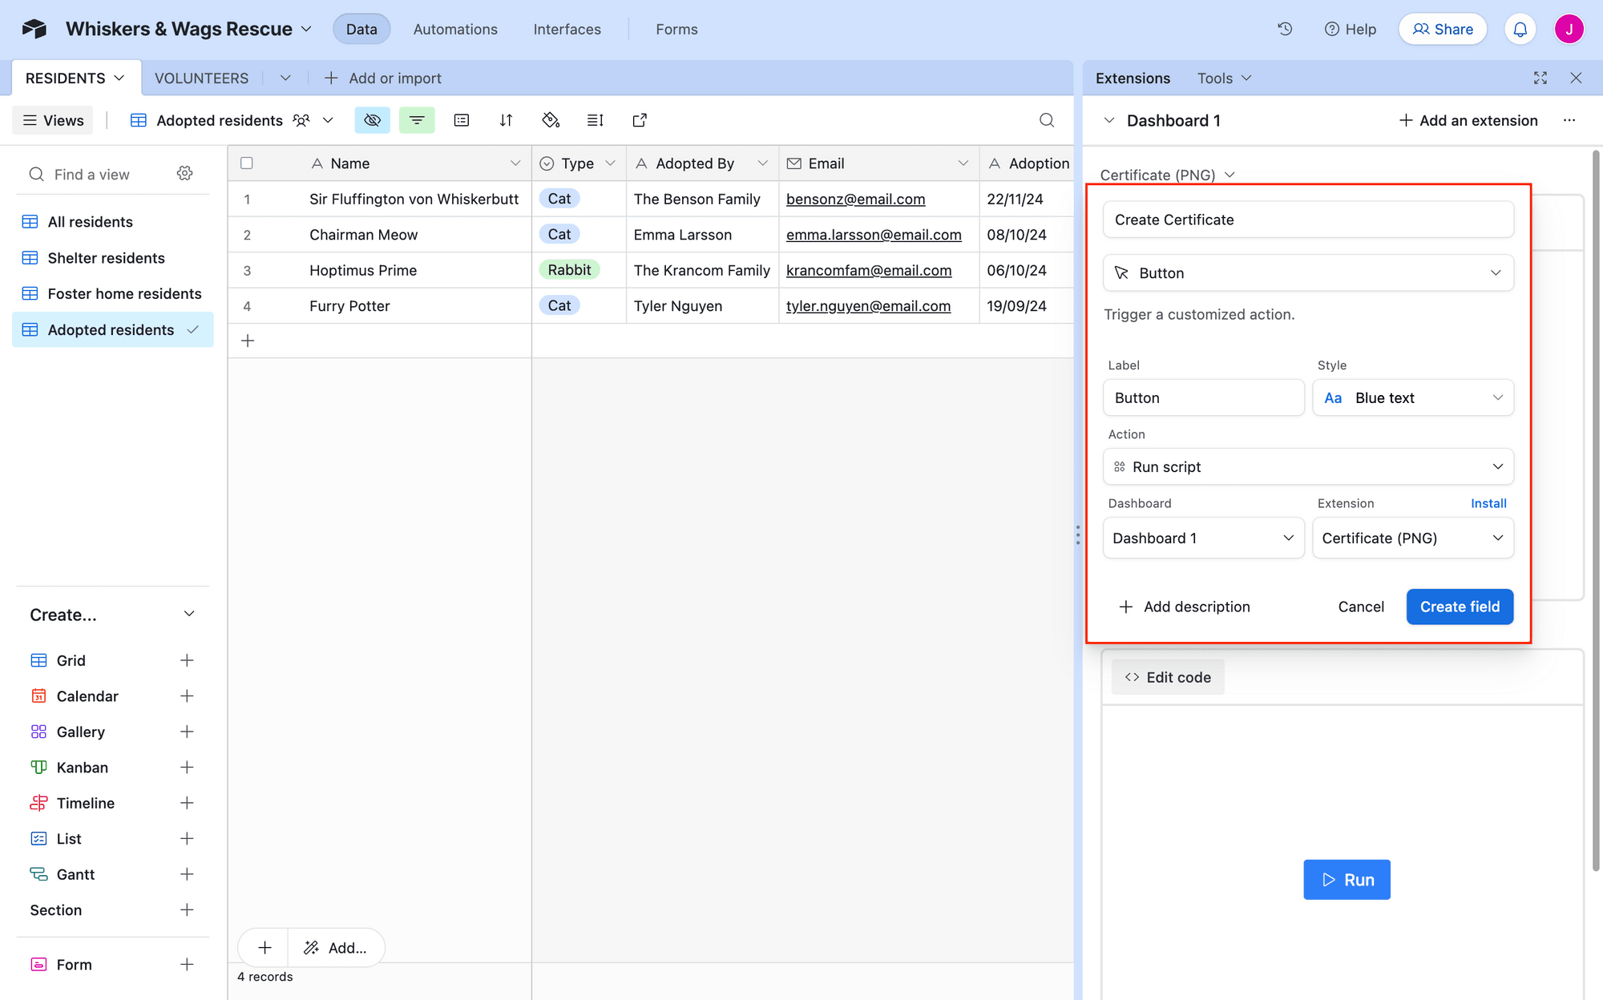Click the Install link next to Extension
The image size is (1603, 1000).
1488,503
